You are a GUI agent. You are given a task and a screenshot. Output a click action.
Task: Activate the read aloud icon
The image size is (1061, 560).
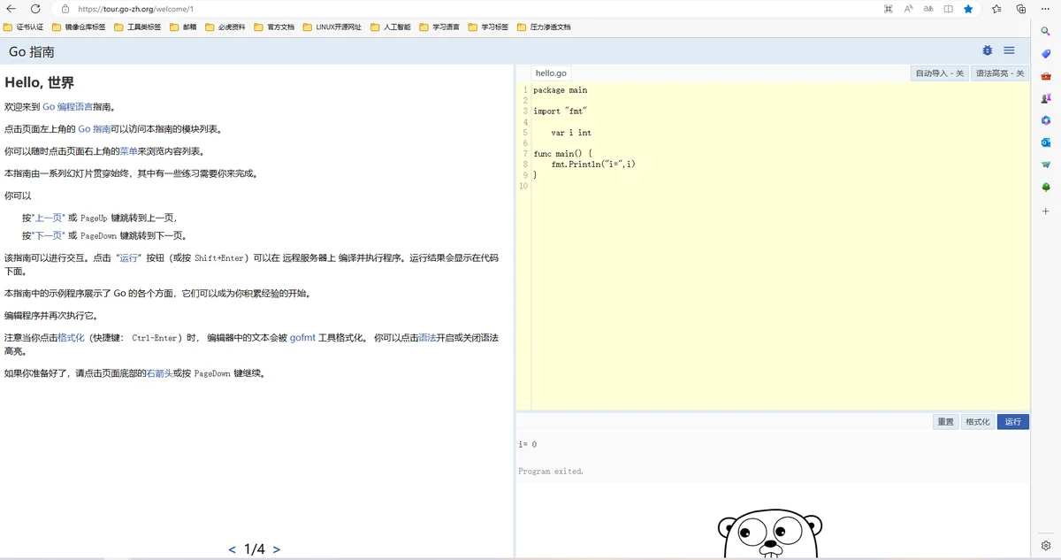point(909,9)
